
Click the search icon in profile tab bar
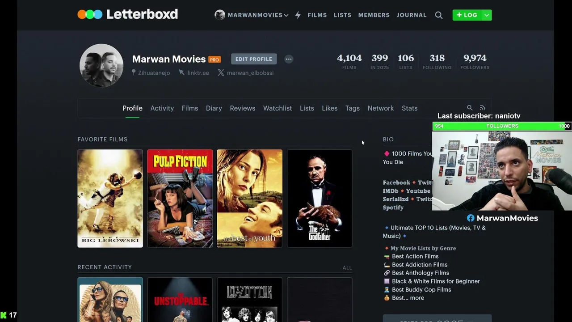[x=470, y=108]
